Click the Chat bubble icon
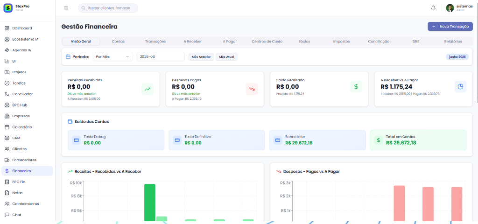The image size is (478, 224). point(7,215)
